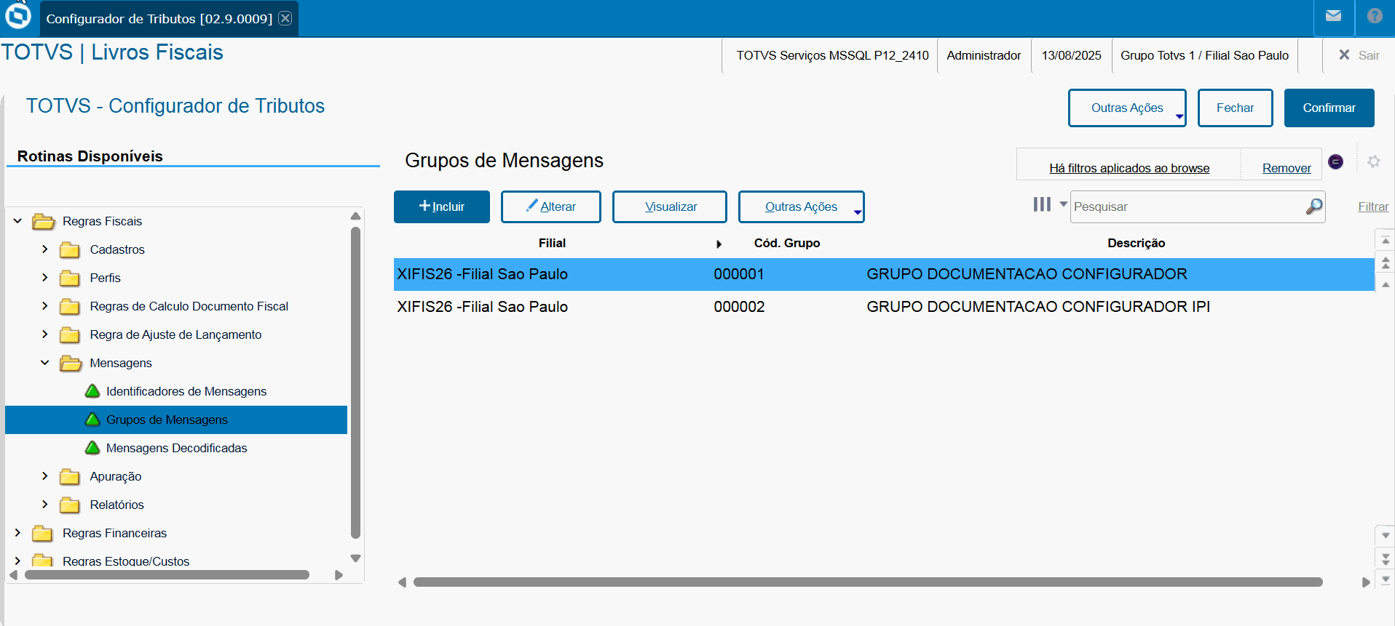Open the mail messages icon
1395x626 pixels.
click(1333, 16)
